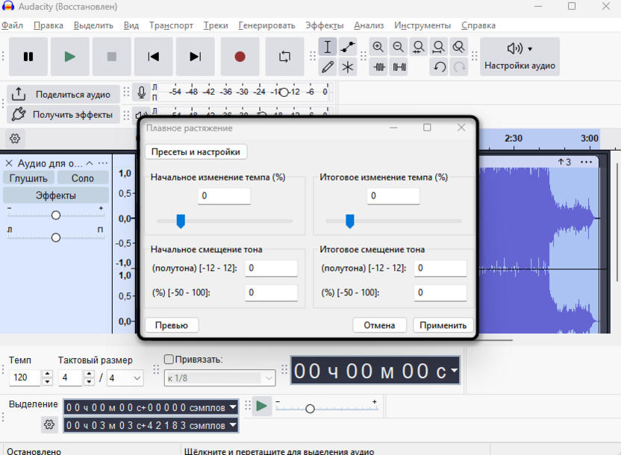The height and width of the screenshot is (455, 621).
Task: Toggle the Loop playback button
Action: point(284,57)
